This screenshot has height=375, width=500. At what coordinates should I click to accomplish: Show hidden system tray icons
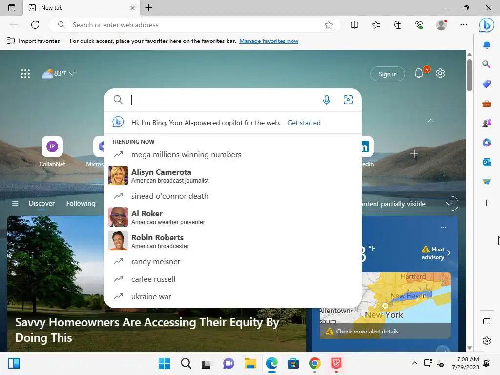coord(414,363)
